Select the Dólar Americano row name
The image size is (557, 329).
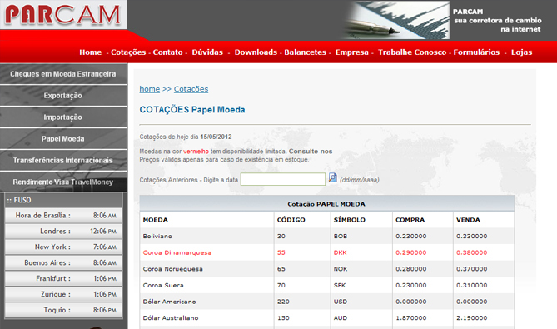(169, 302)
